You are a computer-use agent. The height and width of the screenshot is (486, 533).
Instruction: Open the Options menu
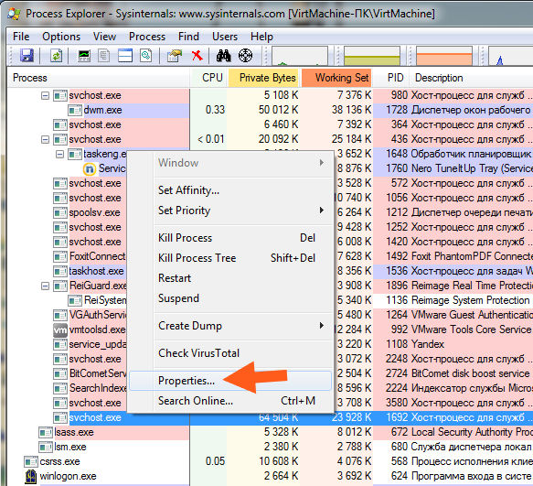[x=61, y=37]
